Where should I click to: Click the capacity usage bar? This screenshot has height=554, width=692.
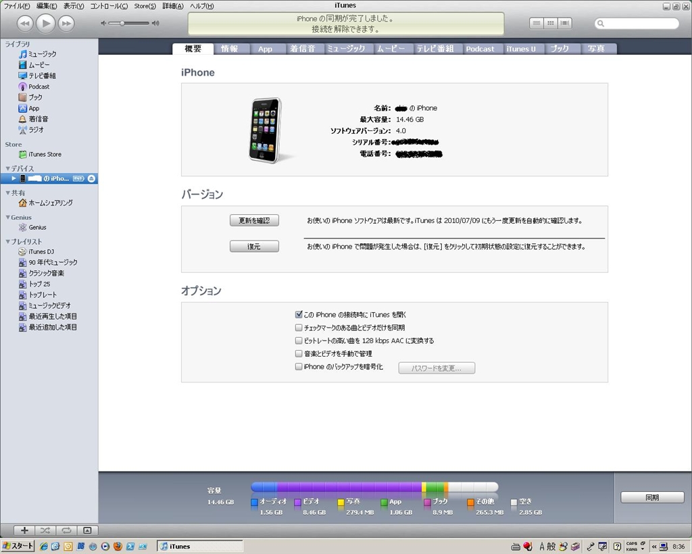click(374, 487)
